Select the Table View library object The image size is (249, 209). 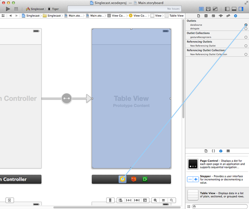[217, 195]
